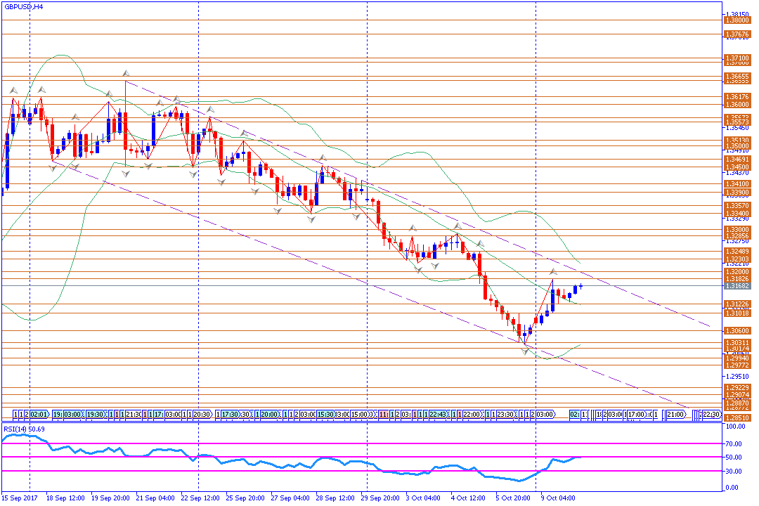Select the 1.29772 price level label
This screenshot has height=506, width=759.
[737, 365]
